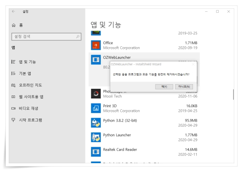Screen dimensions: 243x172
Task: Open 시작 프로그램 in the sidebar
Action: coord(30,120)
